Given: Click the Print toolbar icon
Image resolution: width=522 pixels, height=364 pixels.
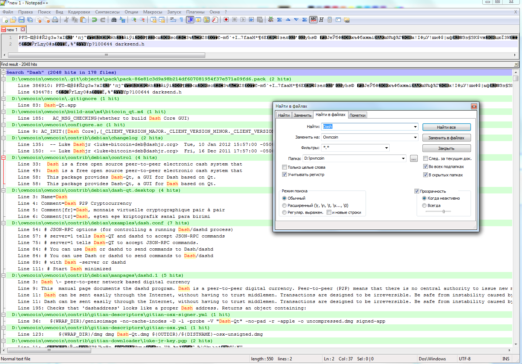Looking at the screenshot, I should (55, 20).
